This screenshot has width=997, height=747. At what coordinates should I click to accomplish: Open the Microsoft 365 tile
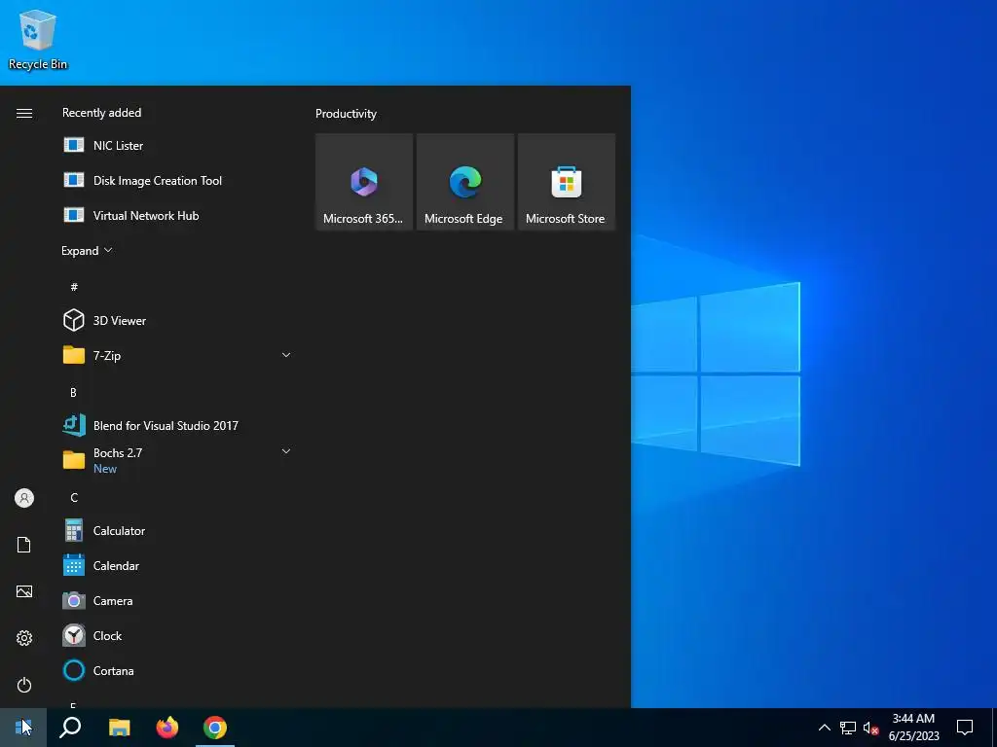[x=364, y=182]
